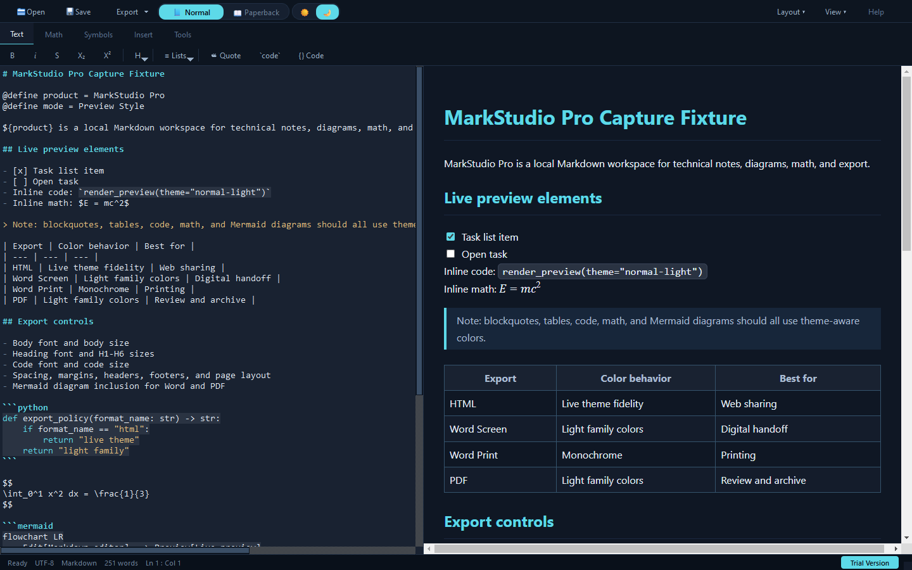
Task: Click the 'flowchart LR' editor line
Action: point(33,536)
